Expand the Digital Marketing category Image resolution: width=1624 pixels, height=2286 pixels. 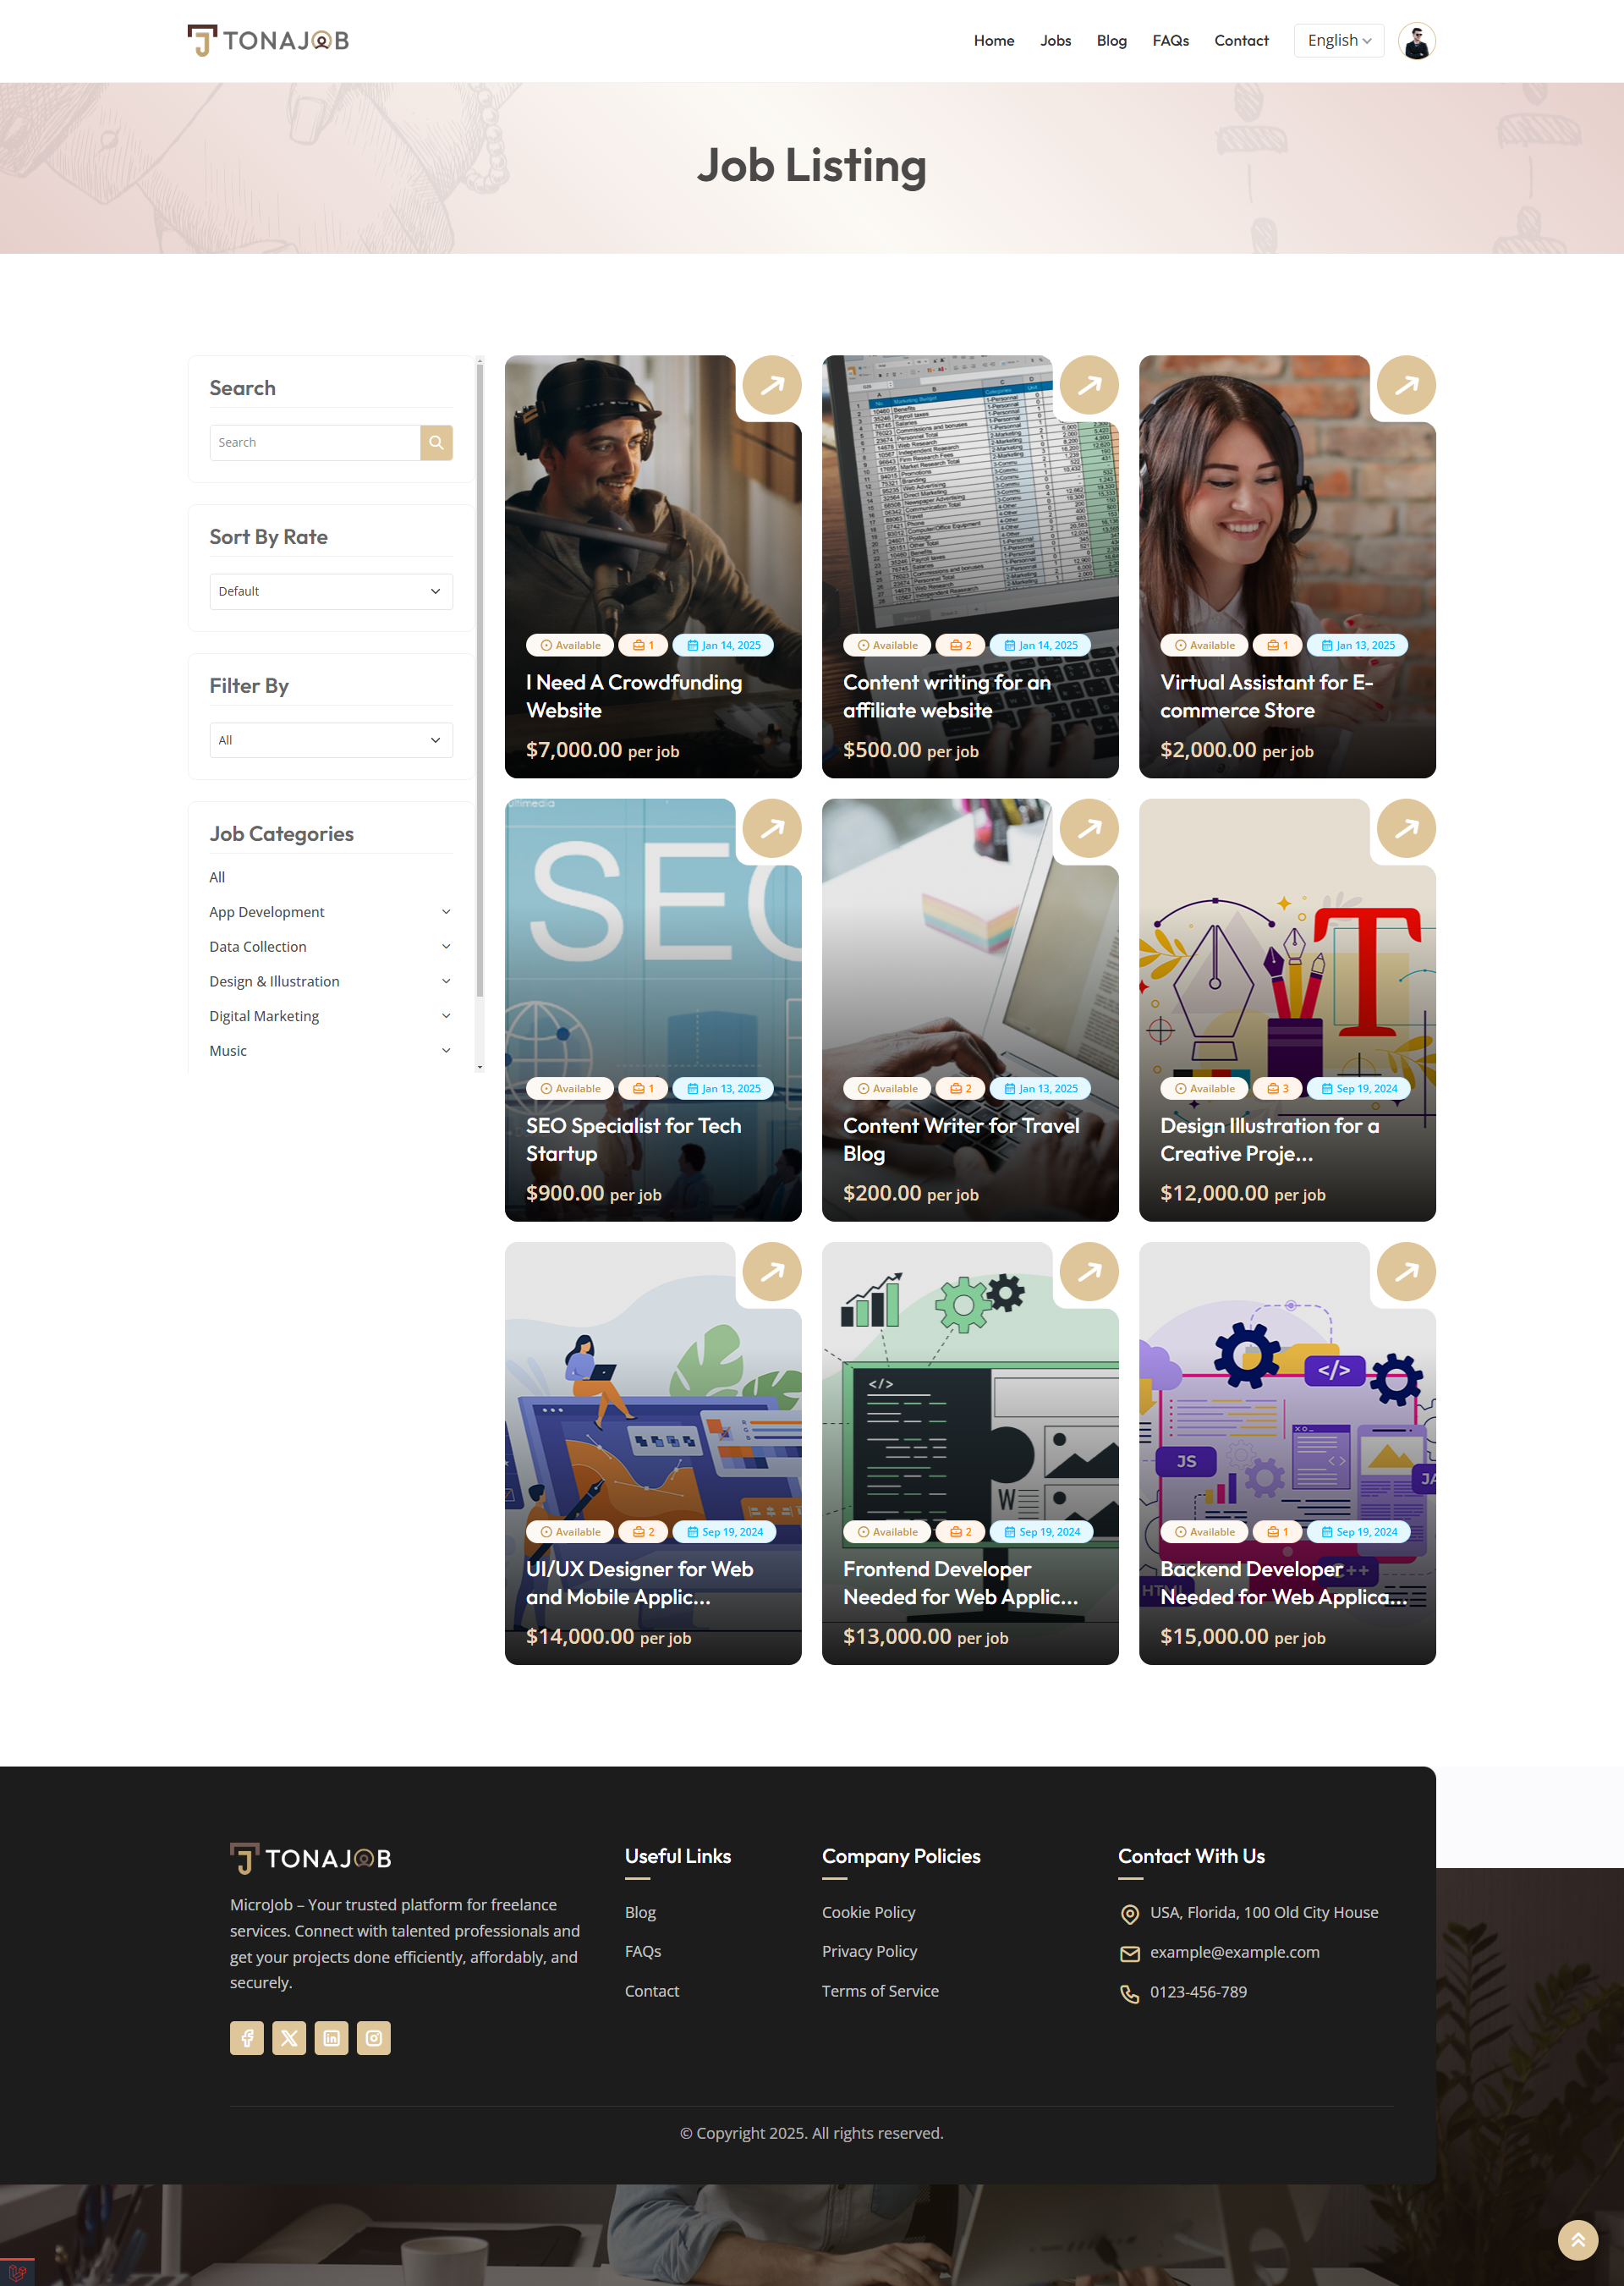[446, 1016]
